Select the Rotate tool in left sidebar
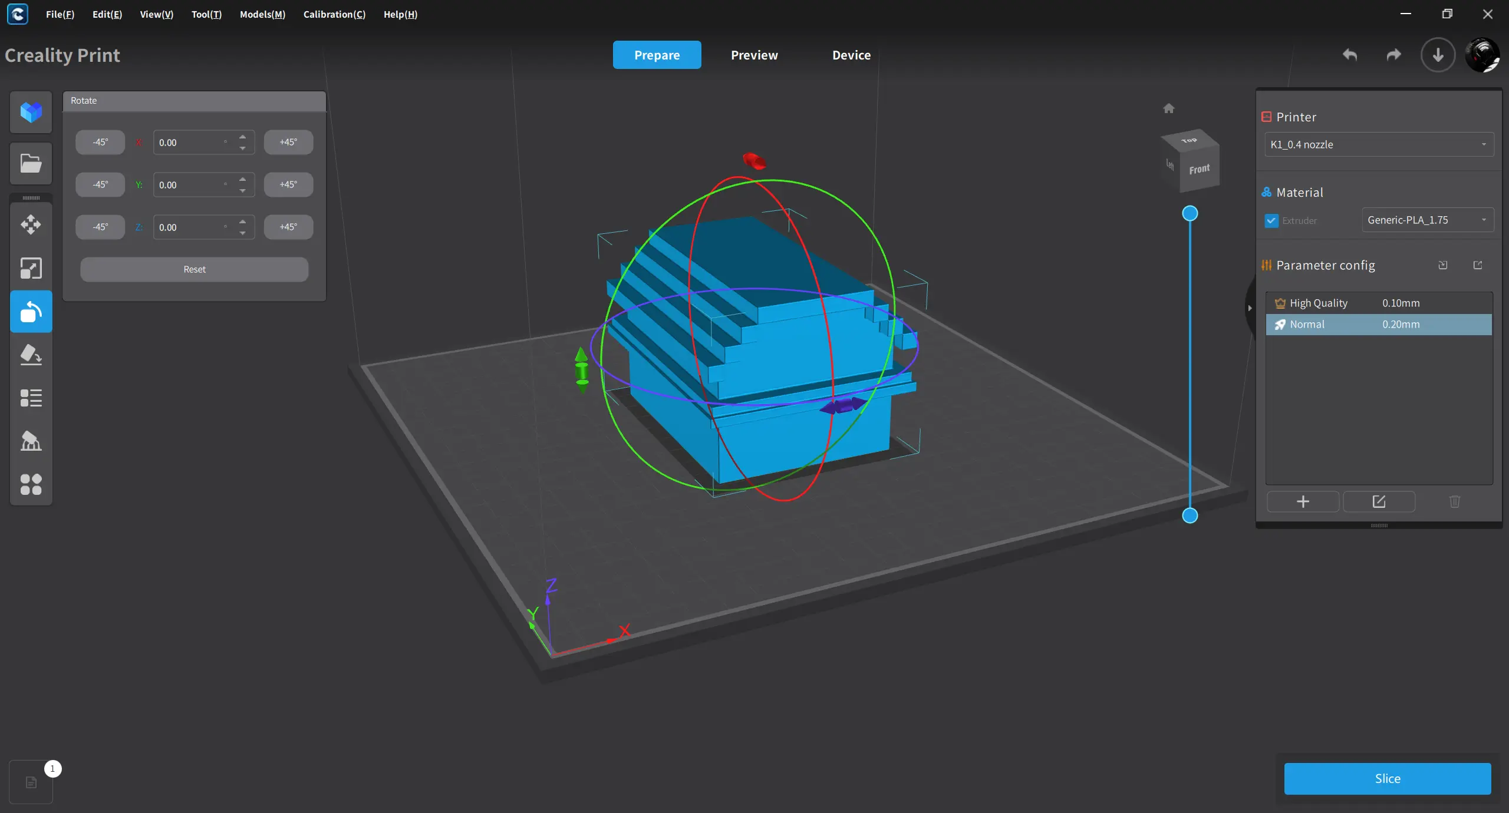The height and width of the screenshot is (813, 1509). click(31, 312)
